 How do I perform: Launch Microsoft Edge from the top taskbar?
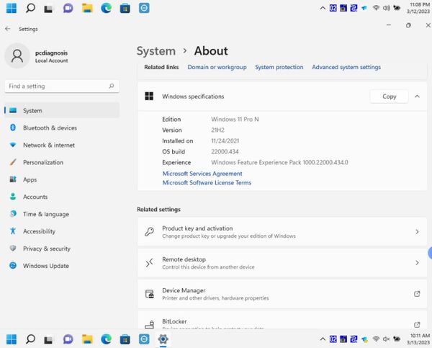click(x=106, y=8)
